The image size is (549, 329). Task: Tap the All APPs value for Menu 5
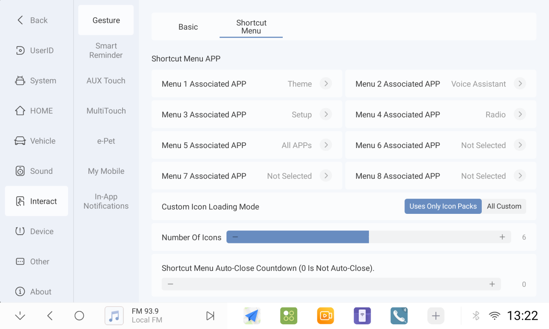[x=297, y=146]
